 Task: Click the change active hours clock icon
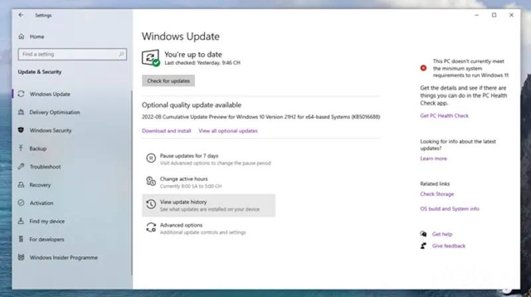tap(151, 181)
